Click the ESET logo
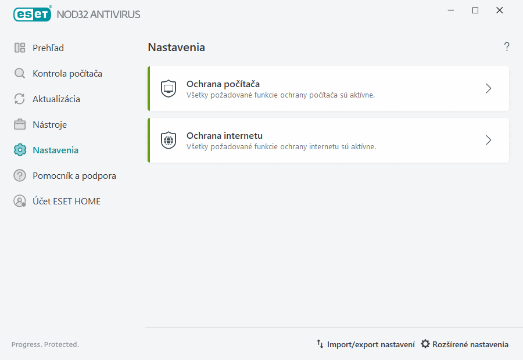Viewport: 523px width, 360px height. click(32, 14)
